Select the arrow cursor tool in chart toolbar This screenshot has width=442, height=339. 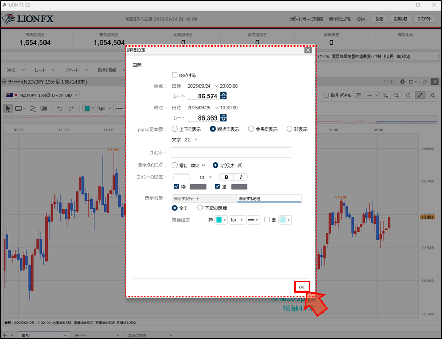click(8, 108)
